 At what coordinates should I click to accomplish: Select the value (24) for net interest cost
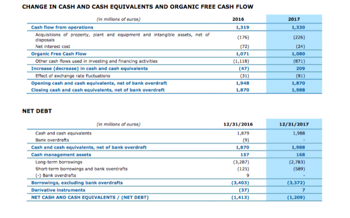(301, 47)
